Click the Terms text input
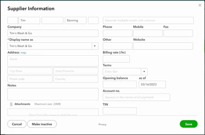205x135 pixels. [122, 72]
